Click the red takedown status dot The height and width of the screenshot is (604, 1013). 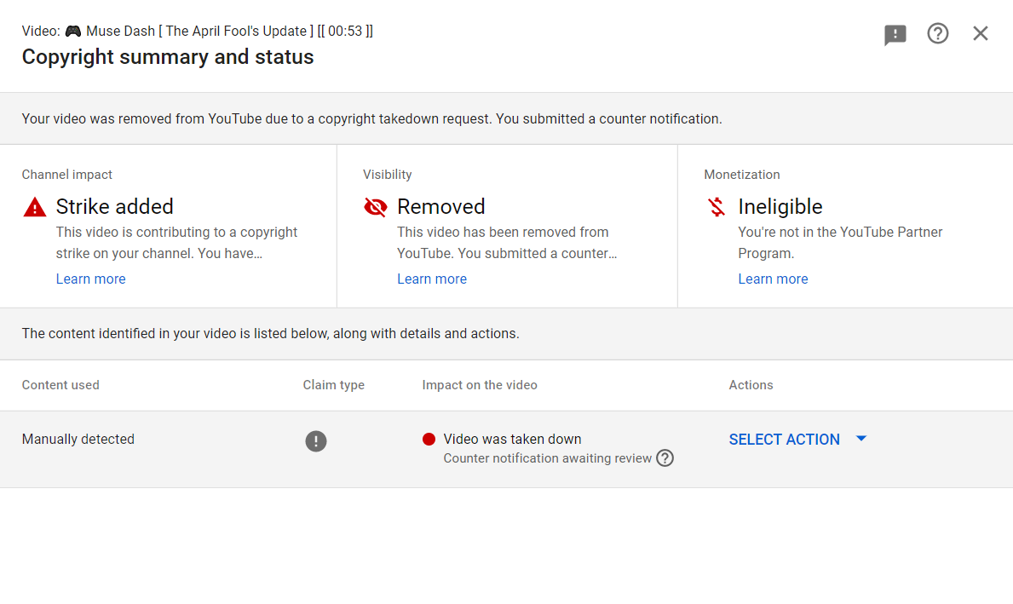coord(429,440)
